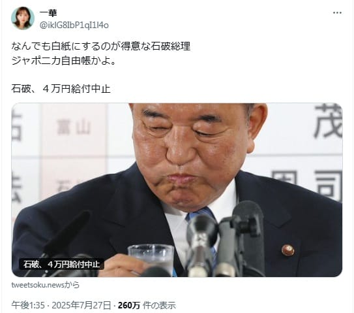
Task: Click the ジャポニカ自由帳かよ。 text line
Action: tap(63, 61)
